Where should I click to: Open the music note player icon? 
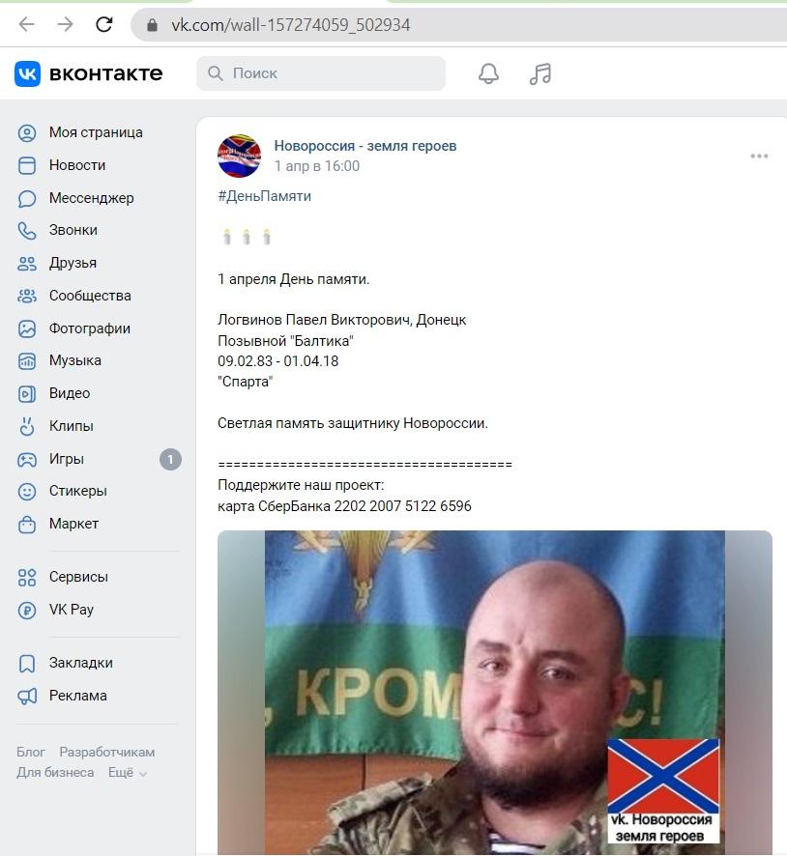[540, 73]
